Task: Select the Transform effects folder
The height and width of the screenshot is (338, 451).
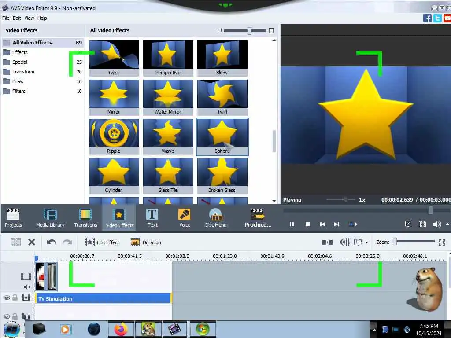Action: pos(43,72)
